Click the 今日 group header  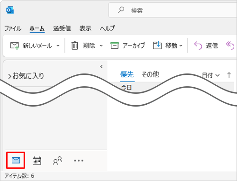click(x=126, y=87)
